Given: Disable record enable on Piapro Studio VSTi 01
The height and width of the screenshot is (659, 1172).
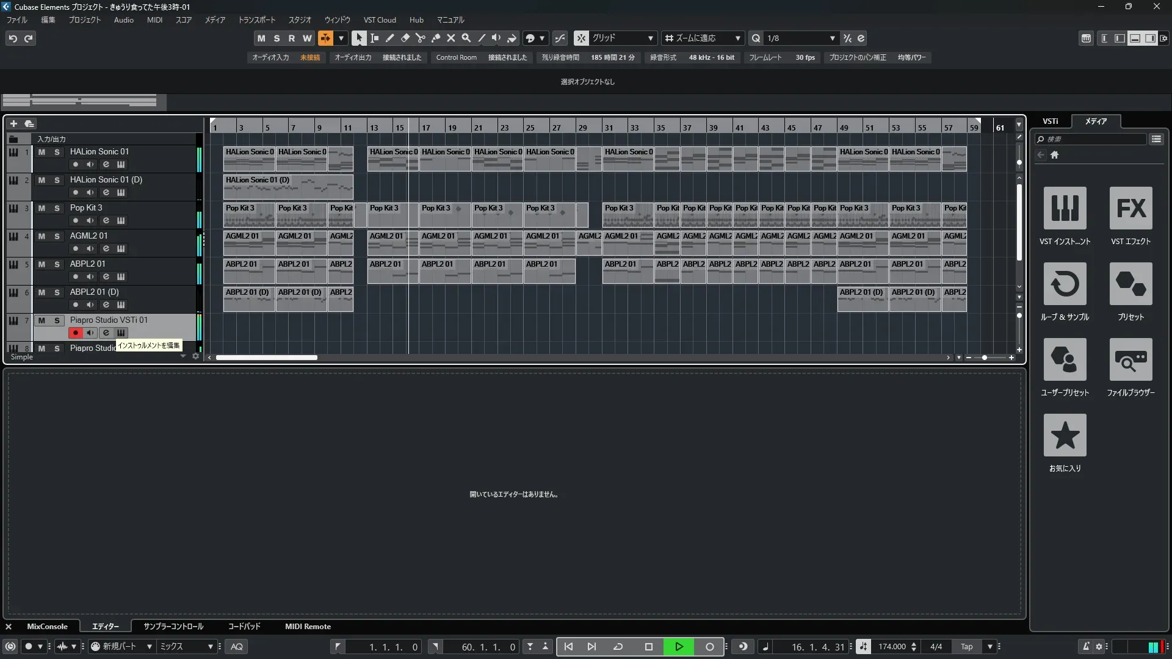Looking at the screenshot, I should point(75,333).
